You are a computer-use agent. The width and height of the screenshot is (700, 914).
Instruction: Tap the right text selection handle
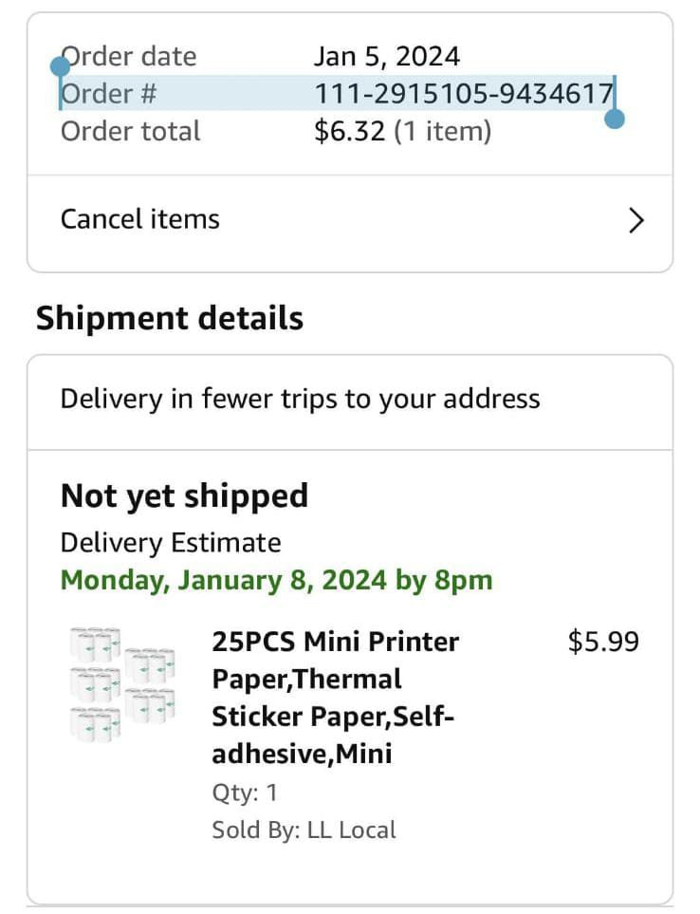click(615, 119)
